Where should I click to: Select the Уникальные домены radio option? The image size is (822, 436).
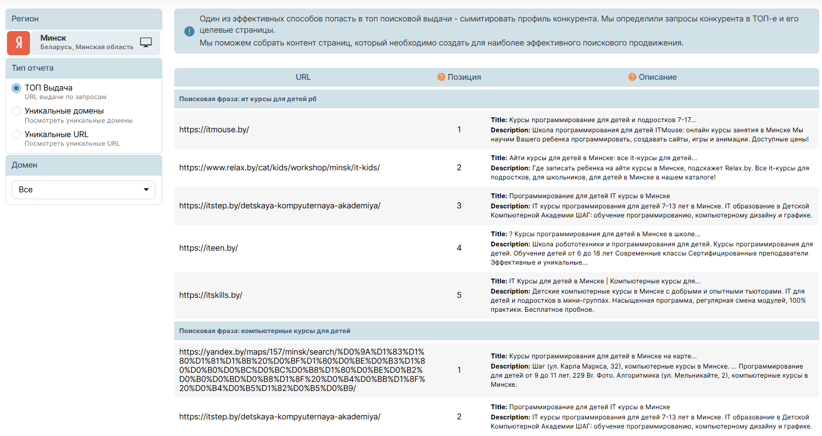17,111
